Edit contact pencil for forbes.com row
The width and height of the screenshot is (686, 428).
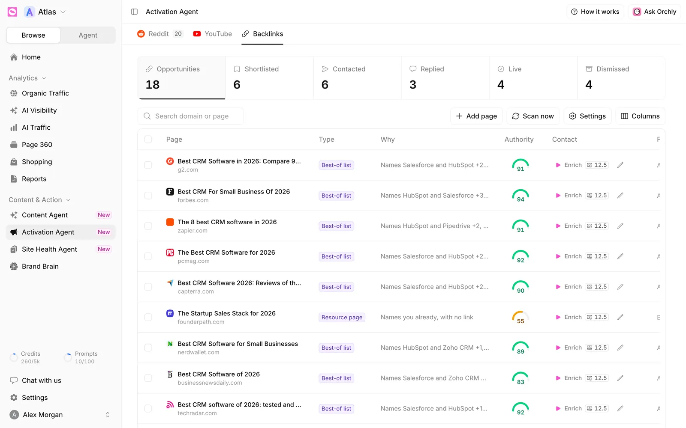620,195
